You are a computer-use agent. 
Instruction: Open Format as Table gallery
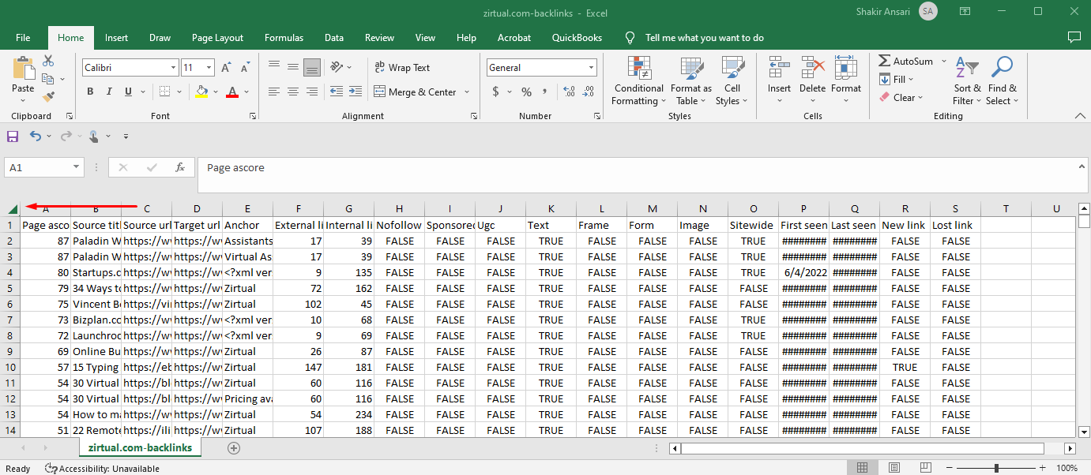(691, 80)
